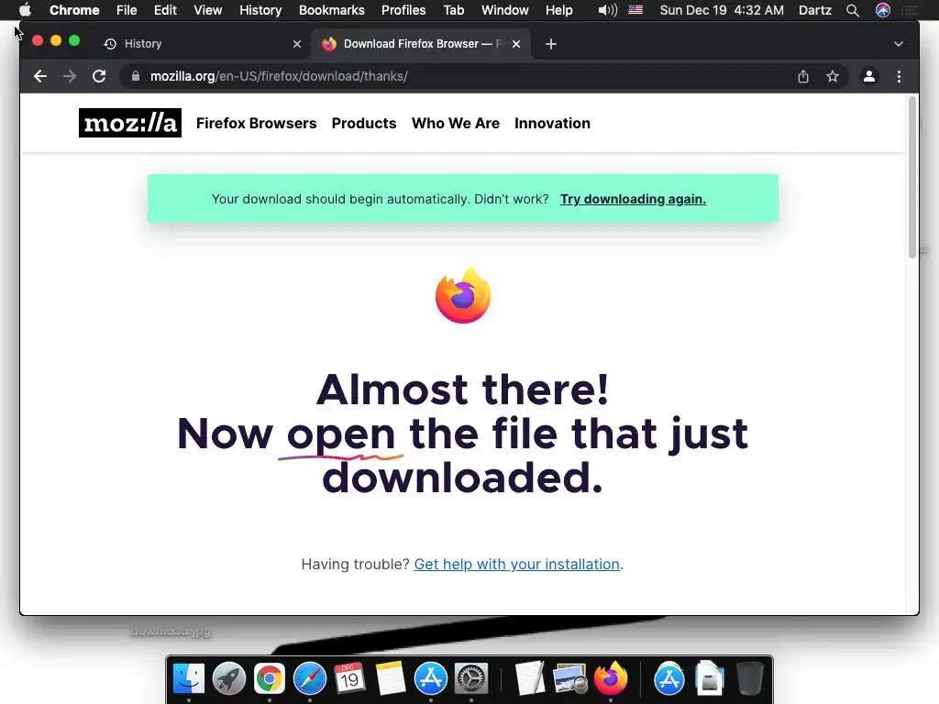Click the download.jpg desktop file label

click(171, 631)
